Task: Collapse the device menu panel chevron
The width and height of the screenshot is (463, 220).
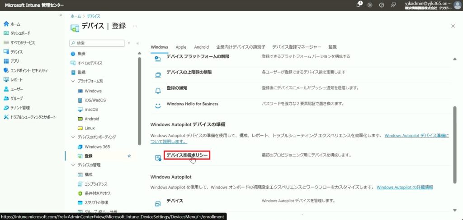Action: [137, 43]
